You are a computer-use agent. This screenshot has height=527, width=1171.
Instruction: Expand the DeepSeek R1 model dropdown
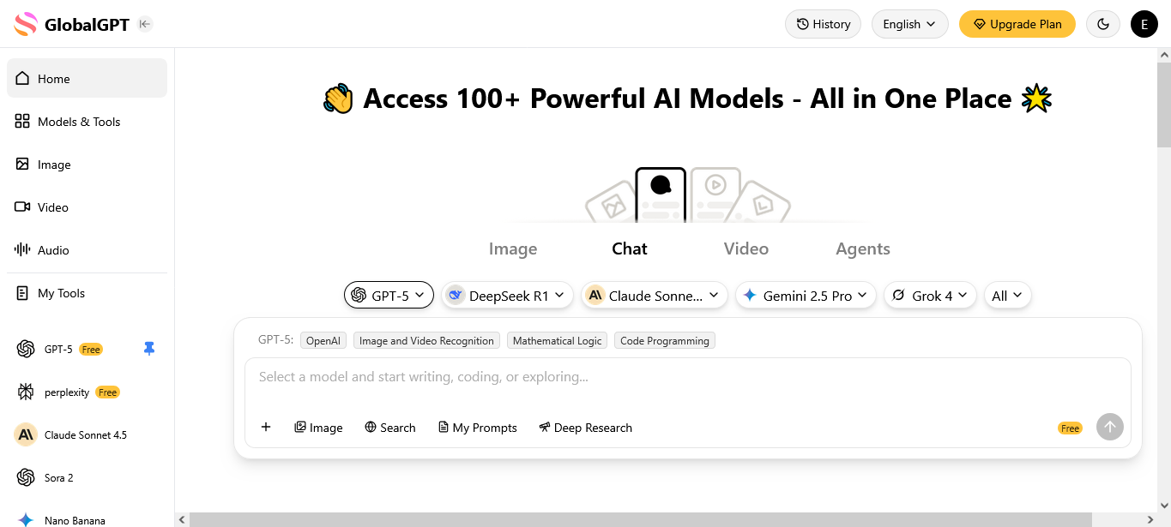tap(508, 296)
